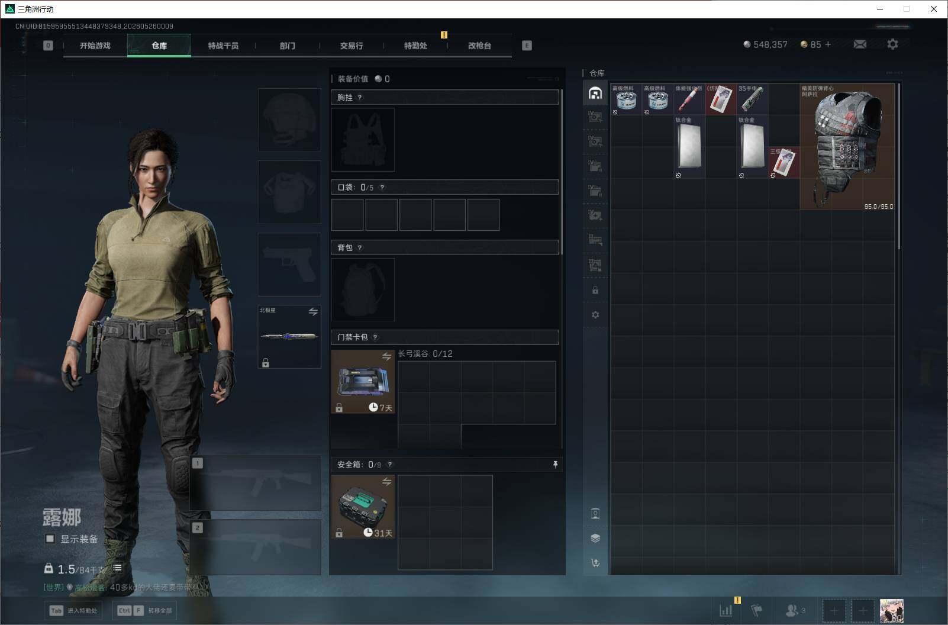Screen dimensions: 948x625
Task: Open the settings gear in top bar
Action: coord(892,44)
